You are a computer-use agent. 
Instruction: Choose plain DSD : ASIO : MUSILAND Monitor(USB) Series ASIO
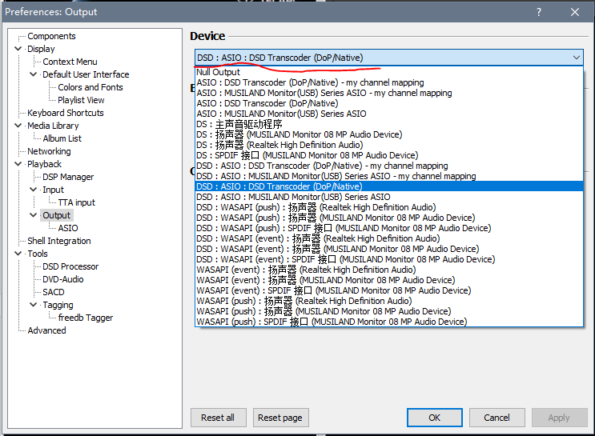[x=389, y=197]
